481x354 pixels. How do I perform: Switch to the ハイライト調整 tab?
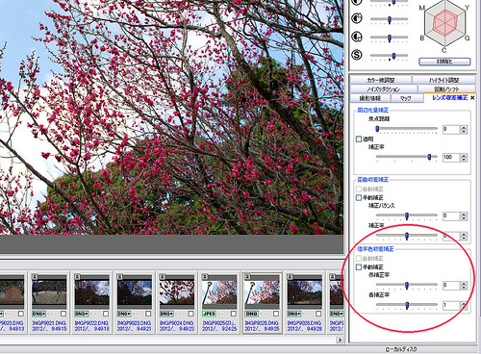[x=443, y=80]
